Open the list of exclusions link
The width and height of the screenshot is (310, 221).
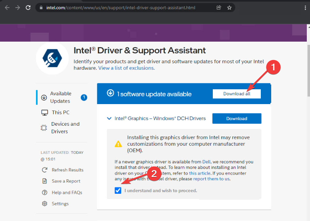pos(126,68)
